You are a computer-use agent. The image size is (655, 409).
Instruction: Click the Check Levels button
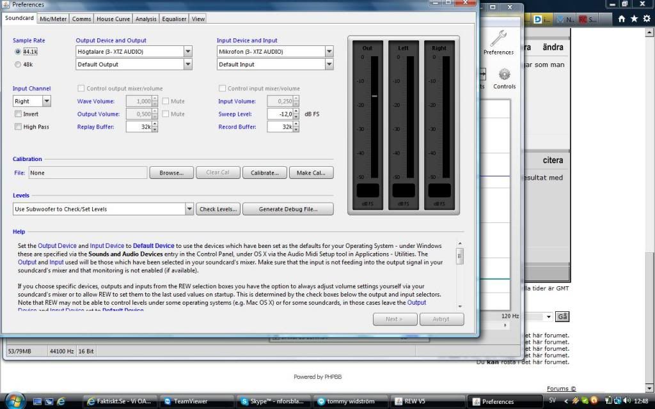click(219, 209)
